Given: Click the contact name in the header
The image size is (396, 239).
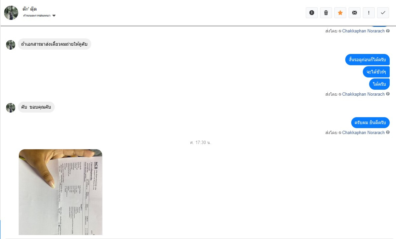Looking at the screenshot, I should point(30,9).
